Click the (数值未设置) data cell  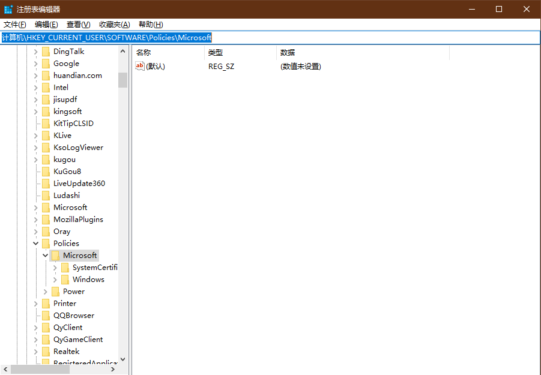pos(300,66)
